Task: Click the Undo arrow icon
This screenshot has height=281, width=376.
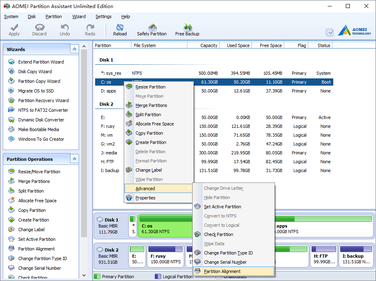Action: click(x=65, y=27)
